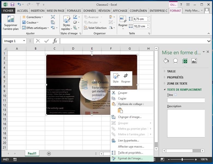
Task: Select the Fill & Line bucket icon
Action: [x=166, y=61]
